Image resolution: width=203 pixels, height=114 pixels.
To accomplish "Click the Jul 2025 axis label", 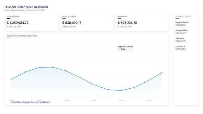I will (94, 100).
